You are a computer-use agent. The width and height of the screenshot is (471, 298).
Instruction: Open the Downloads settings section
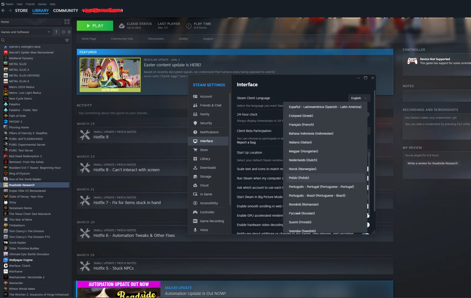click(x=208, y=167)
